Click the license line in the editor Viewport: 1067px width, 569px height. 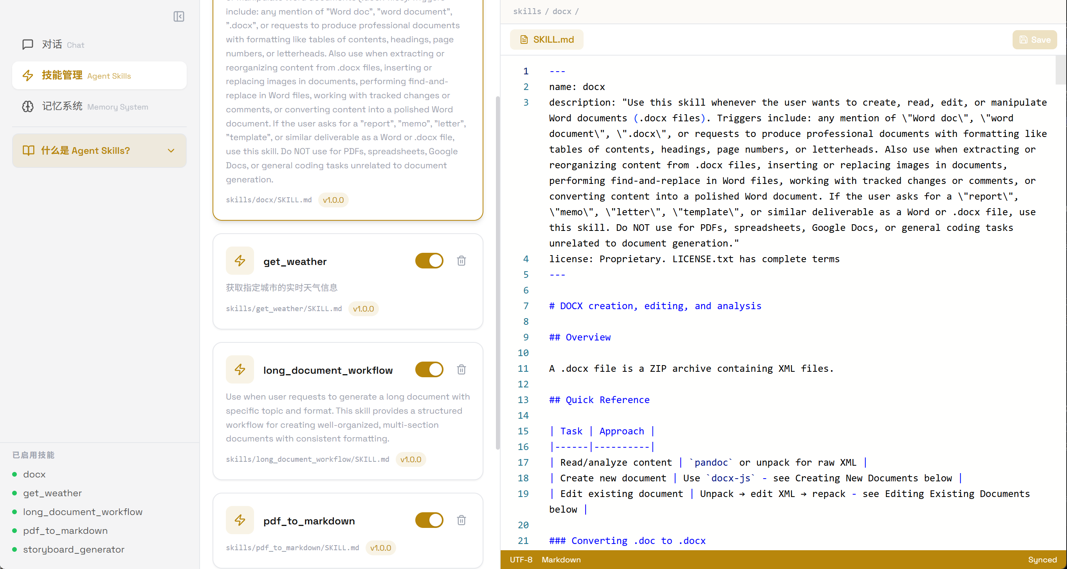(x=694, y=259)
